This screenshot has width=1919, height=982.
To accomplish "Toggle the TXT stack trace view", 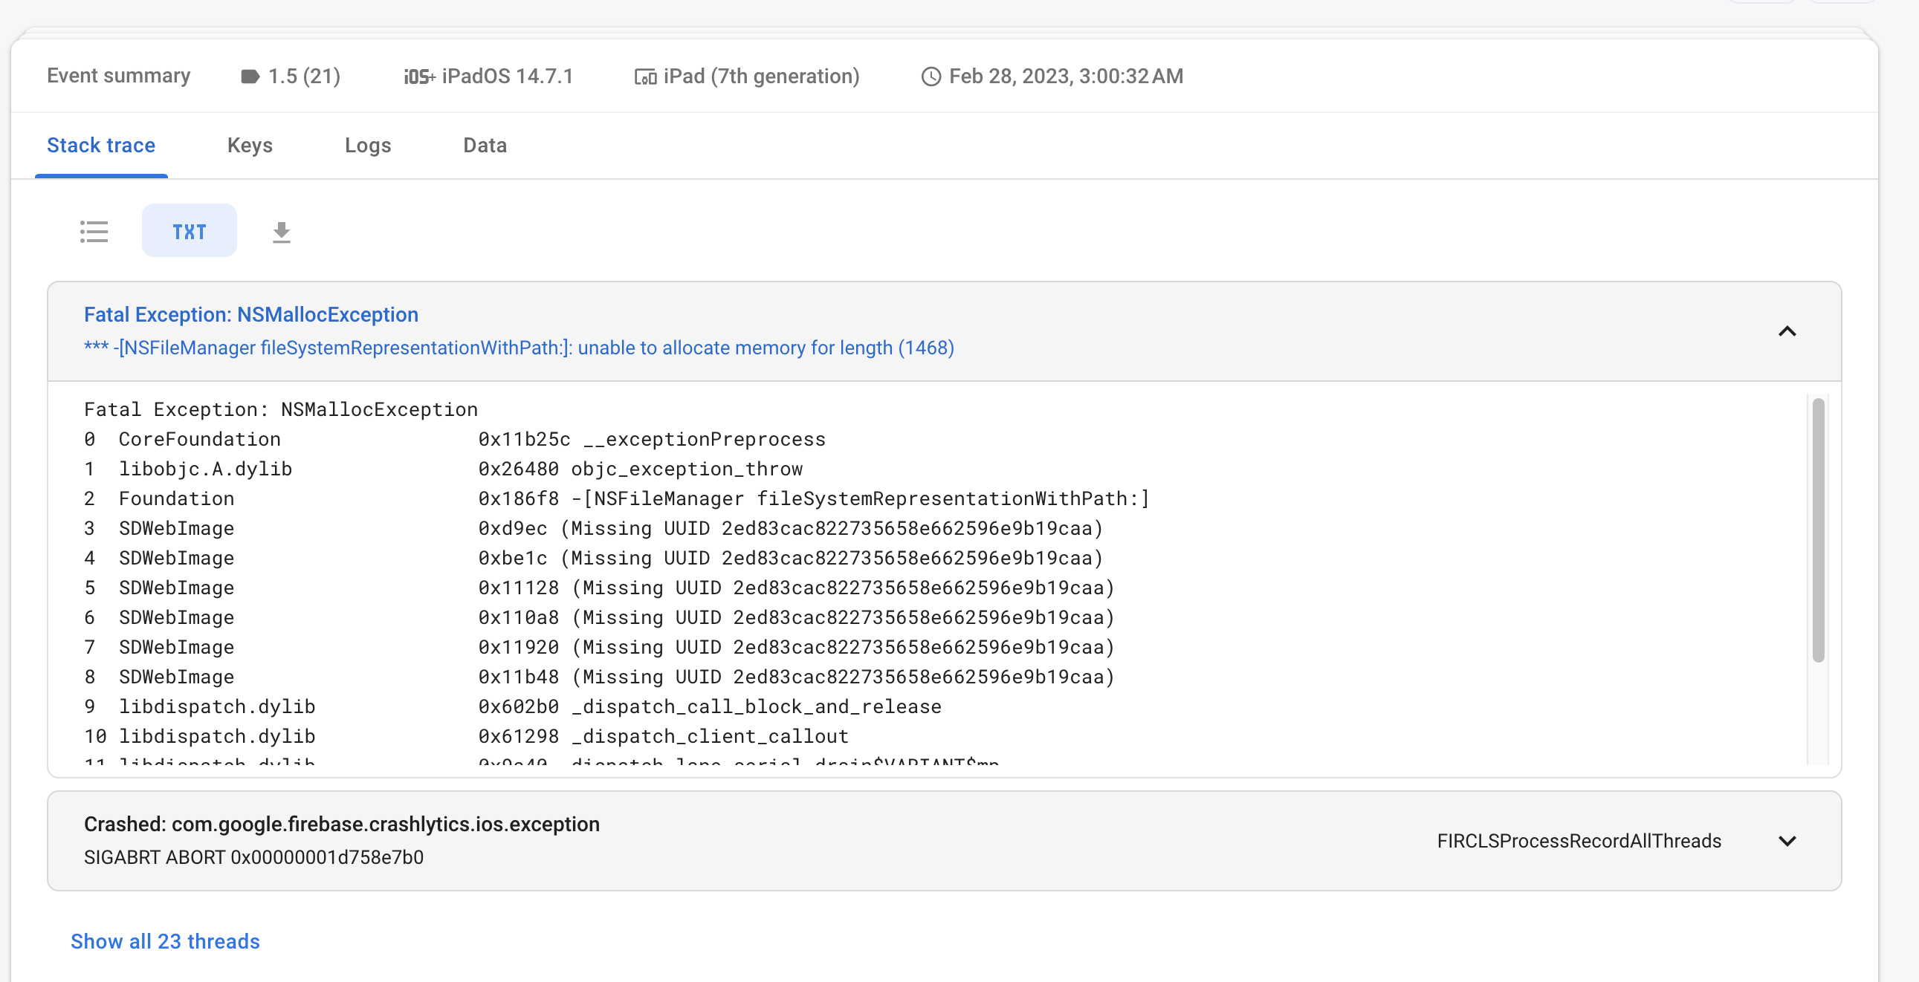I will [x=190, y=231].
